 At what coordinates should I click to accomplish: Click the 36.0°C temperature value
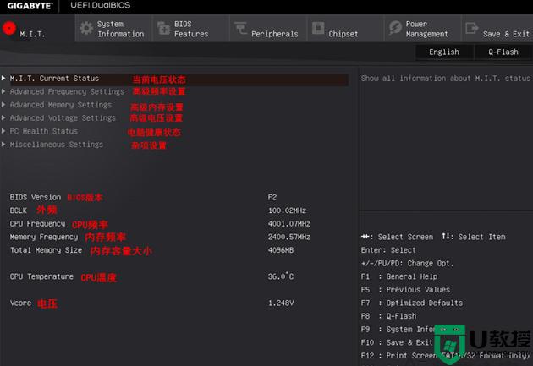coord(281,276)
